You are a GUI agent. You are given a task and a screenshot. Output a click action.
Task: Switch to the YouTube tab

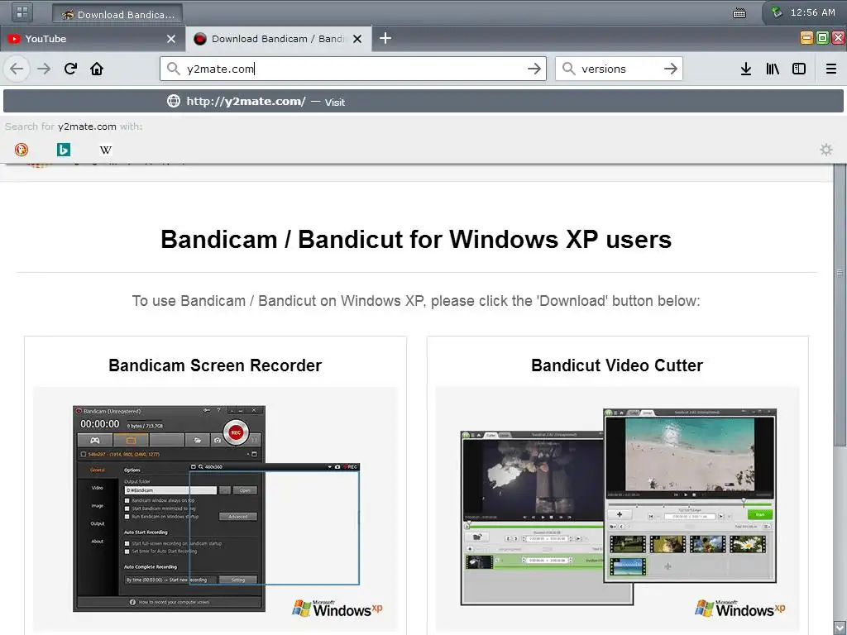pyautogui.click(x=93, y=39)
